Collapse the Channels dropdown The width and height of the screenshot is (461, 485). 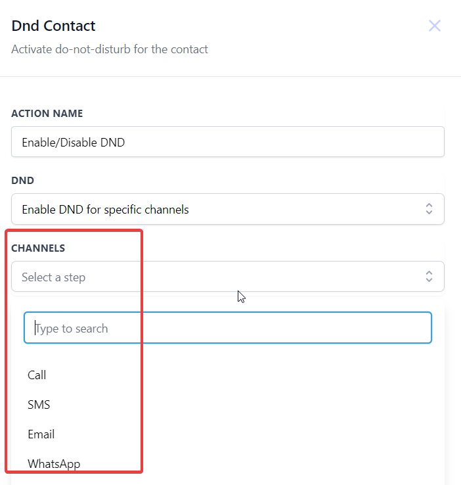tap(227, 277)
